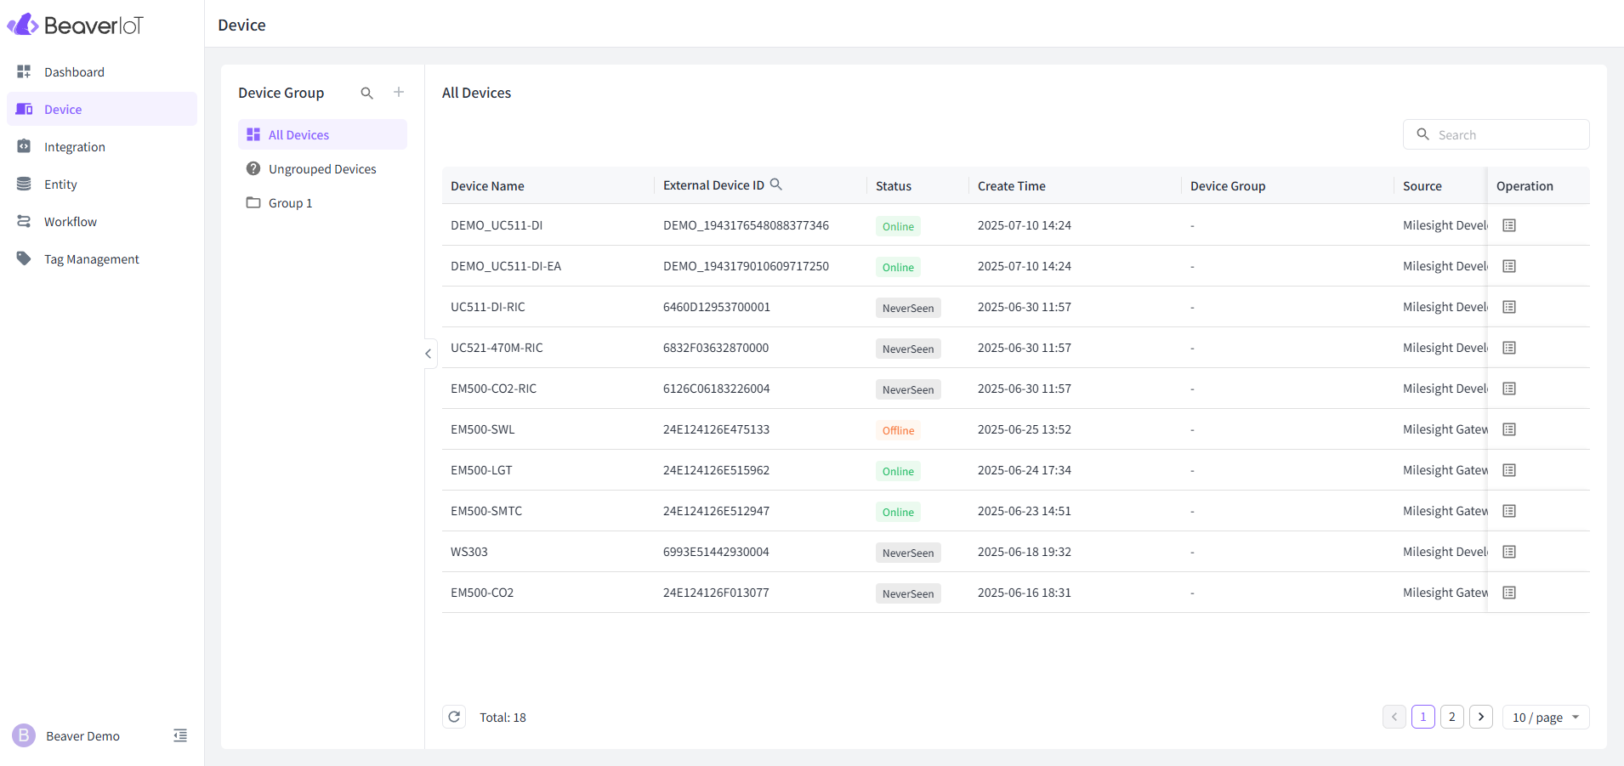Open the 10 / page size dropdown
Image resolution: width=1624 pixels, height=766 pixels.
coord(1545,717)
